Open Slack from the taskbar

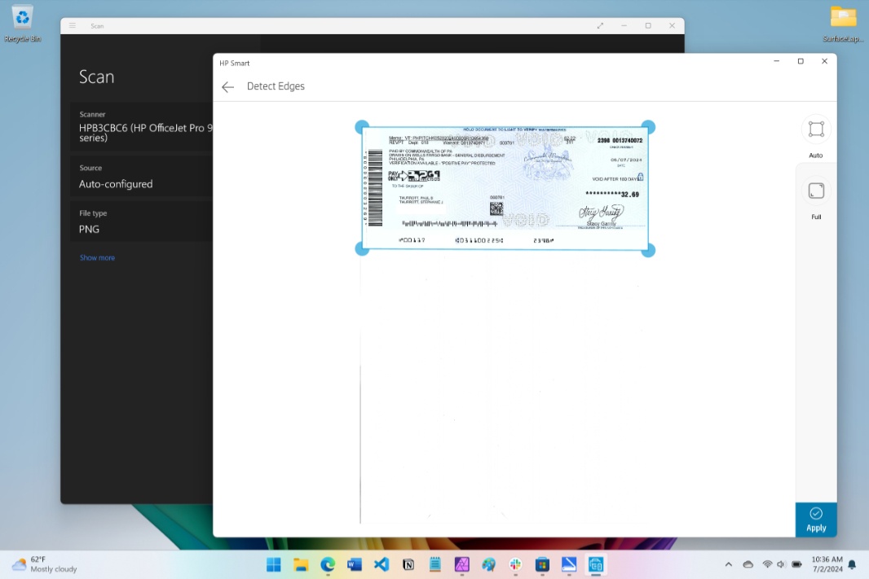click(515, 564)
